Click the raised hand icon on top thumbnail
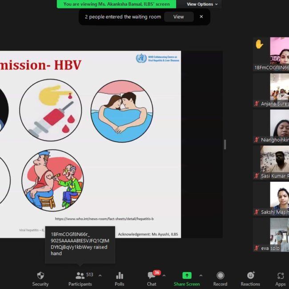Screen dimensions: 289x289 259,44
